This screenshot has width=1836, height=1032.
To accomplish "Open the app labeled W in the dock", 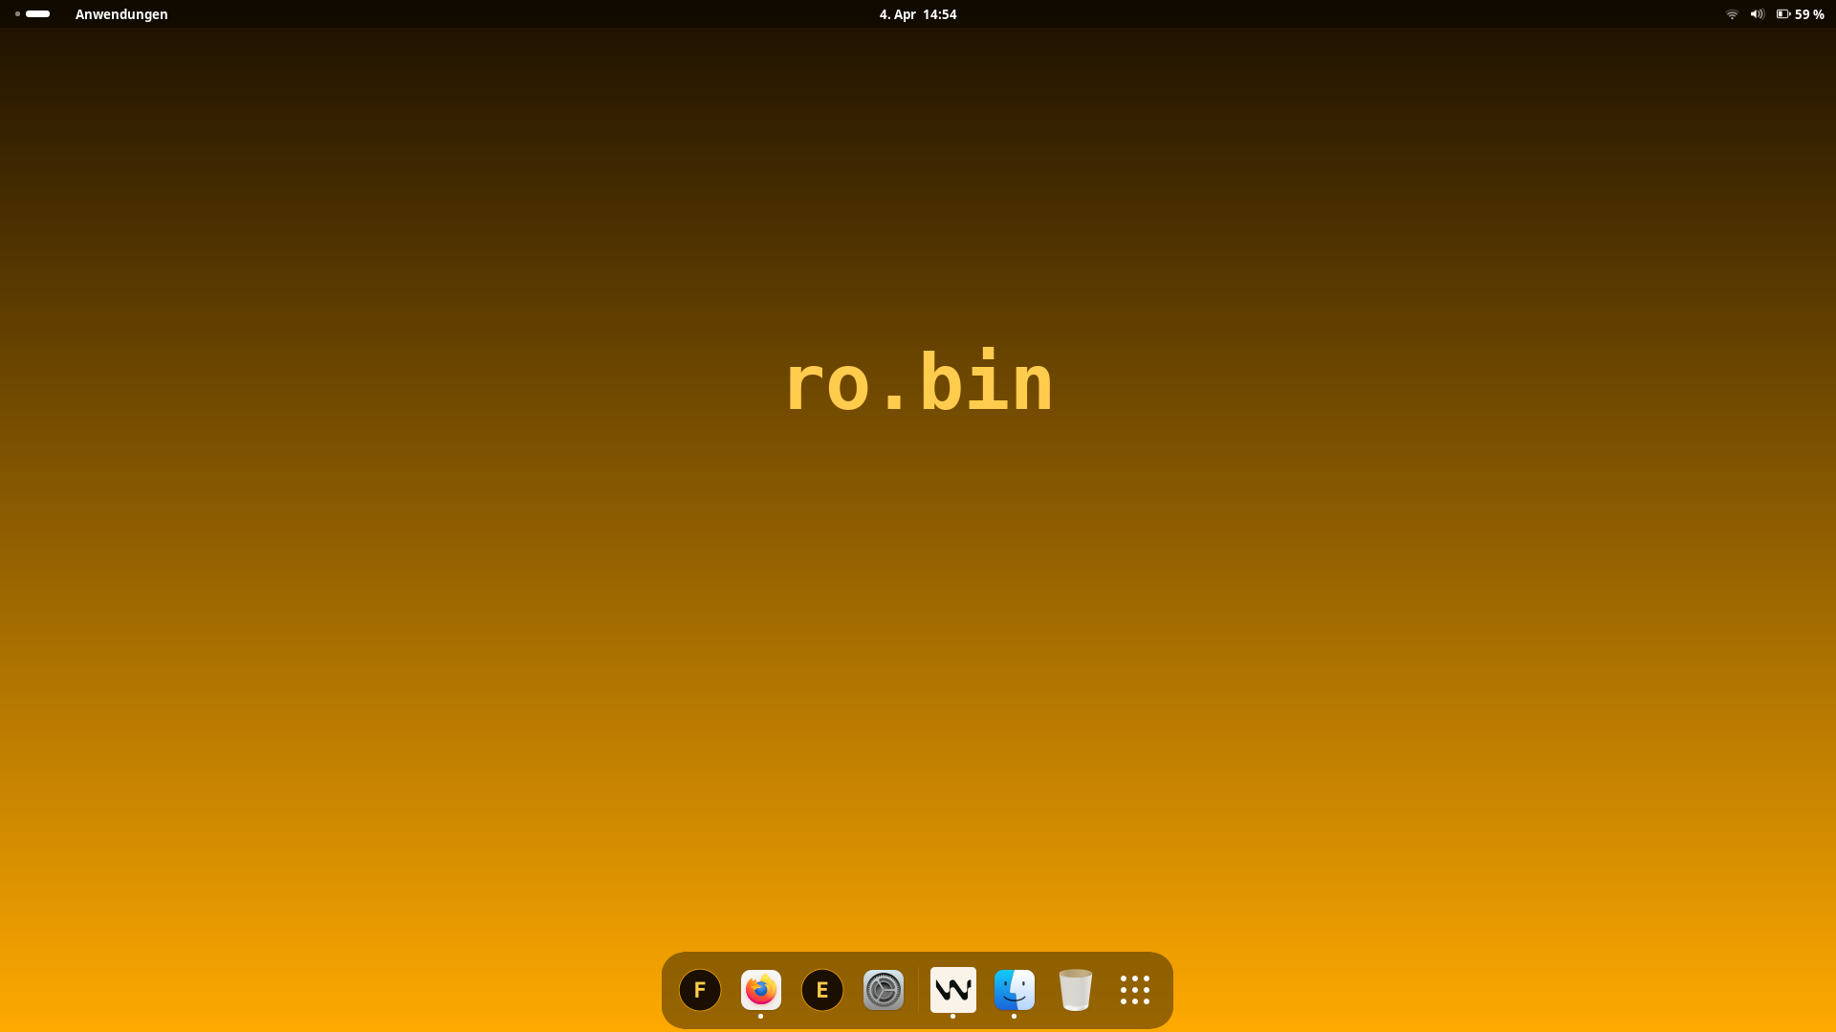I will (x=952, y=990).
